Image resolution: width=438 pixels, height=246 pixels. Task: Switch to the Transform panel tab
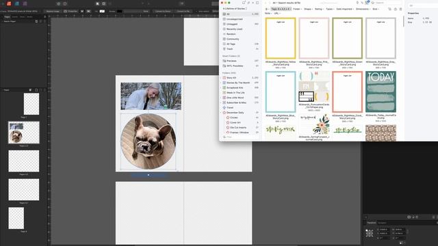tap(372, 223)
